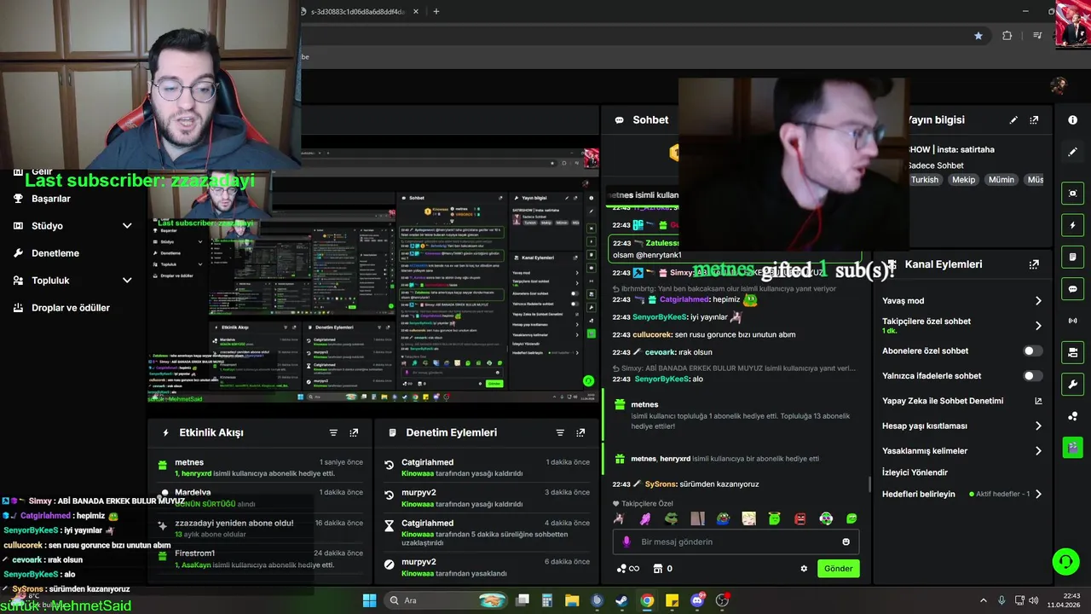Open the green headset support button
Screen dimensions: 1091x614
tap(1065, 561)
